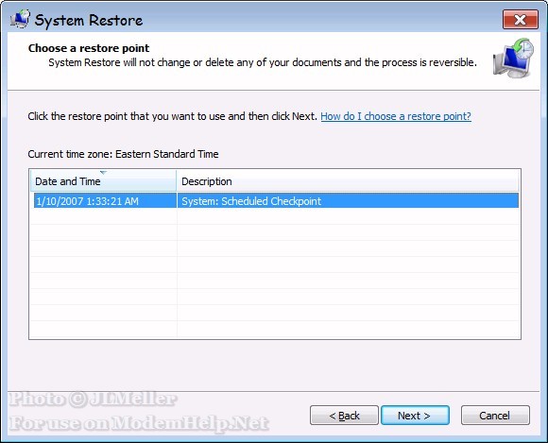This screenshot has height=443, width=548.
Task: Sort list by Date and Time header
Action: coord(103,181)
